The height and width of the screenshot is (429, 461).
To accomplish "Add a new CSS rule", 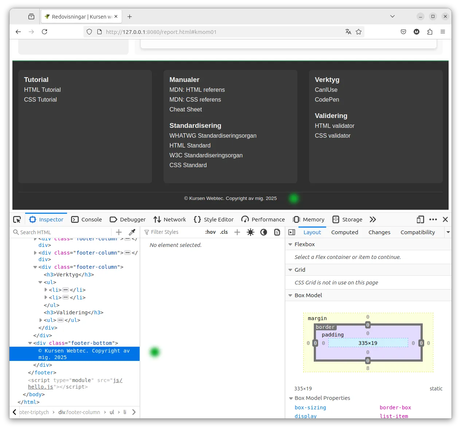I will (x=237, y=232).
